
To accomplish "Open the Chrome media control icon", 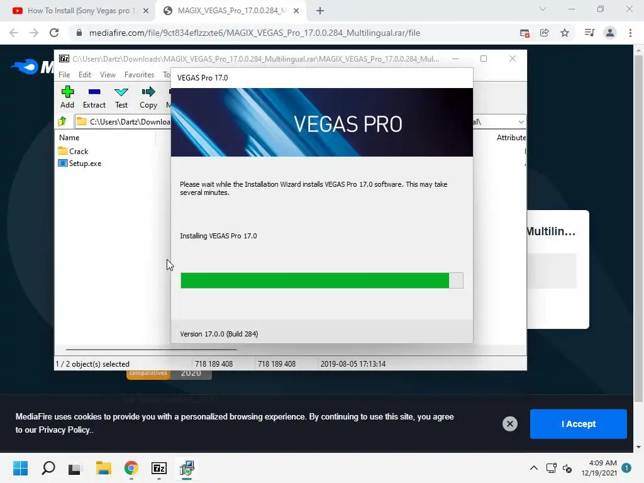I will pyautogui.click(x=589, y=33).
